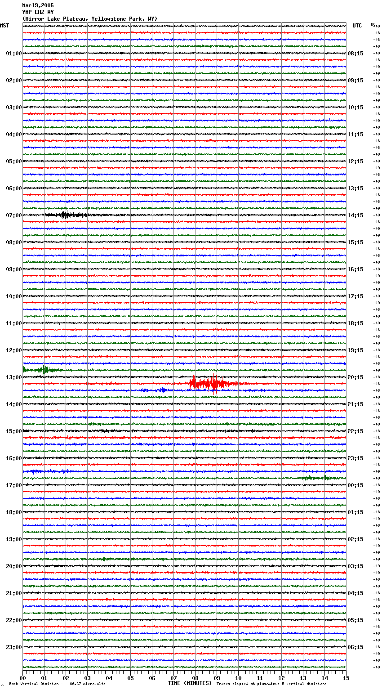Select the 05:00 MST time label
The width and height of the screenshot is (382, 690).
(14, 161)
